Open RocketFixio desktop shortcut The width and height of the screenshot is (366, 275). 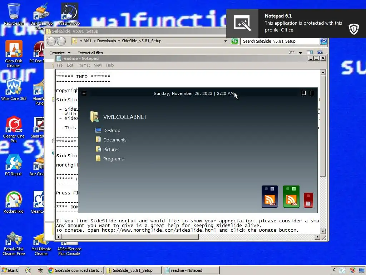(x=14, y=202)
